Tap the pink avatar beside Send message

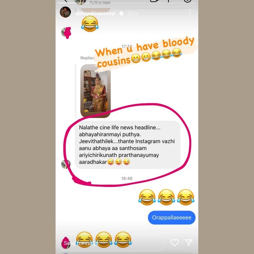(x=66, y=243)
